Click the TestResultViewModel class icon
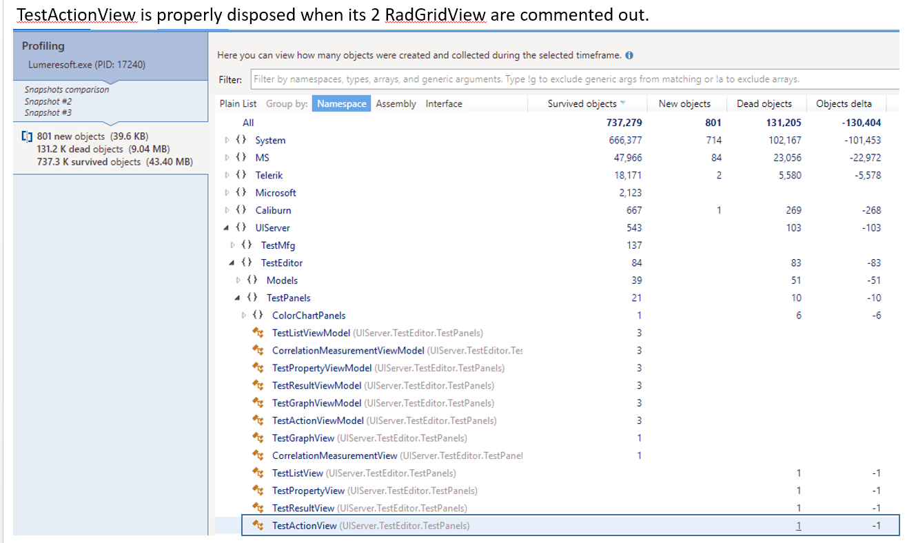Viewport: 916px width, 543px height. point(258,386)
